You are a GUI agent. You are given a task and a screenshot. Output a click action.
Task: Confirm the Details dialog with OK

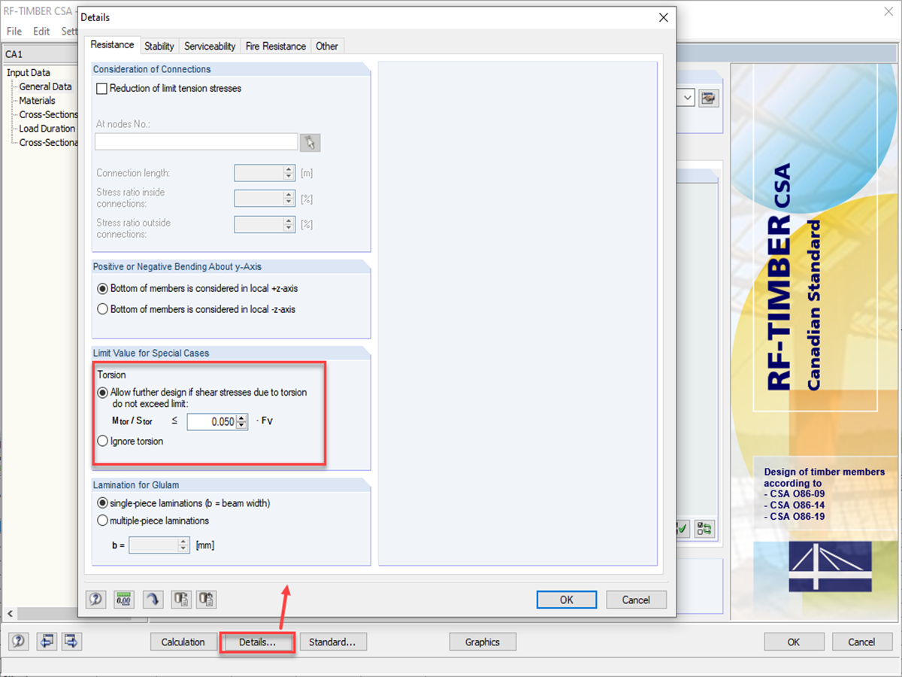[567, 600]
